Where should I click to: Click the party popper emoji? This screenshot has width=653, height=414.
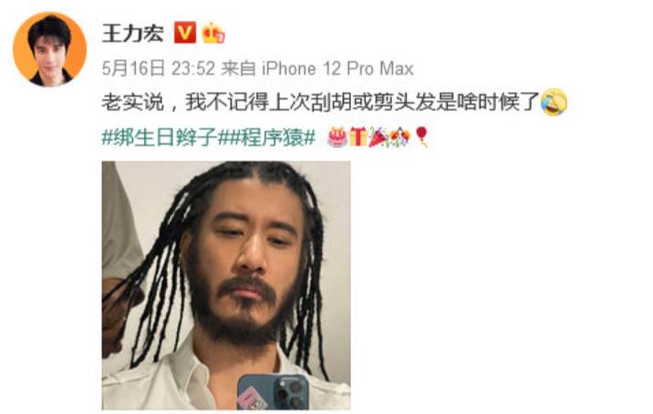click(x=378, y=137)
